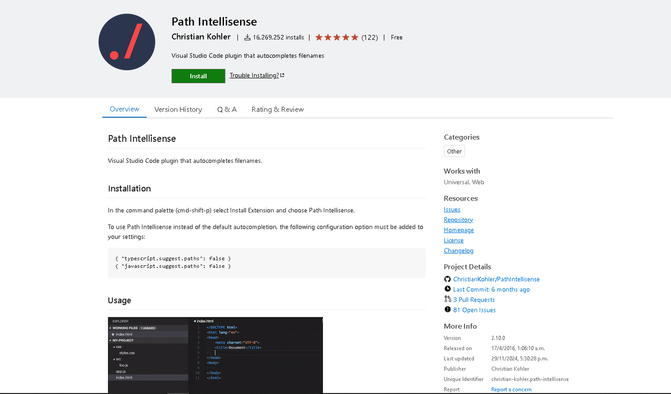The height and width of the screenshot is (394, 671).
Task: Open the 3 Pull Requests link
Action: pyautogui.click(x=474, y=300)
